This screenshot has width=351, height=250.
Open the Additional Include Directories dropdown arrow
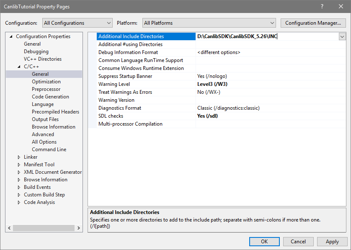341,36
